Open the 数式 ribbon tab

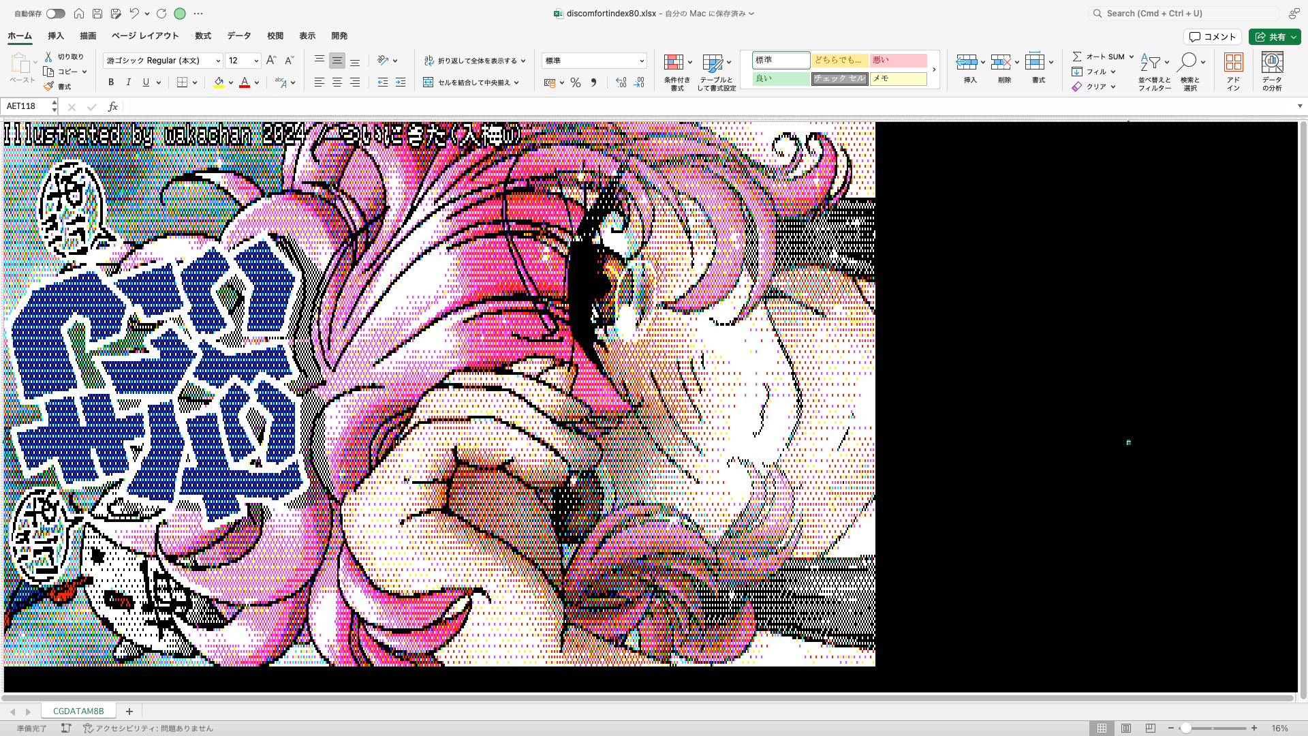click(203, 36)
